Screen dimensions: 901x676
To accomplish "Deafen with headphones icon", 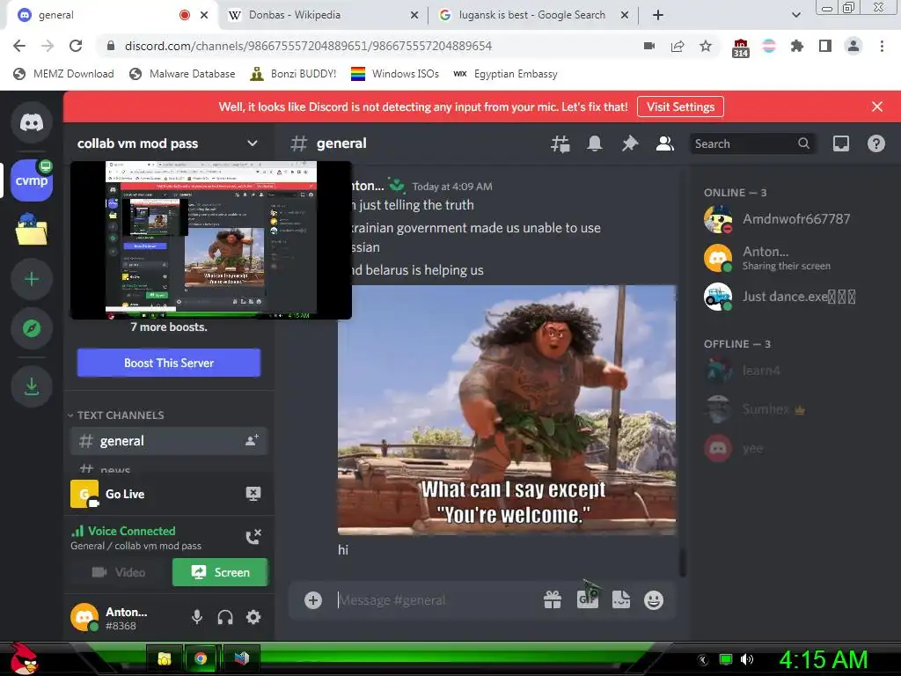I will pyautogui.click(x=225, y=617).
